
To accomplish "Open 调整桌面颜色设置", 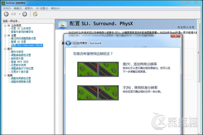I will [x=21, y=55].
